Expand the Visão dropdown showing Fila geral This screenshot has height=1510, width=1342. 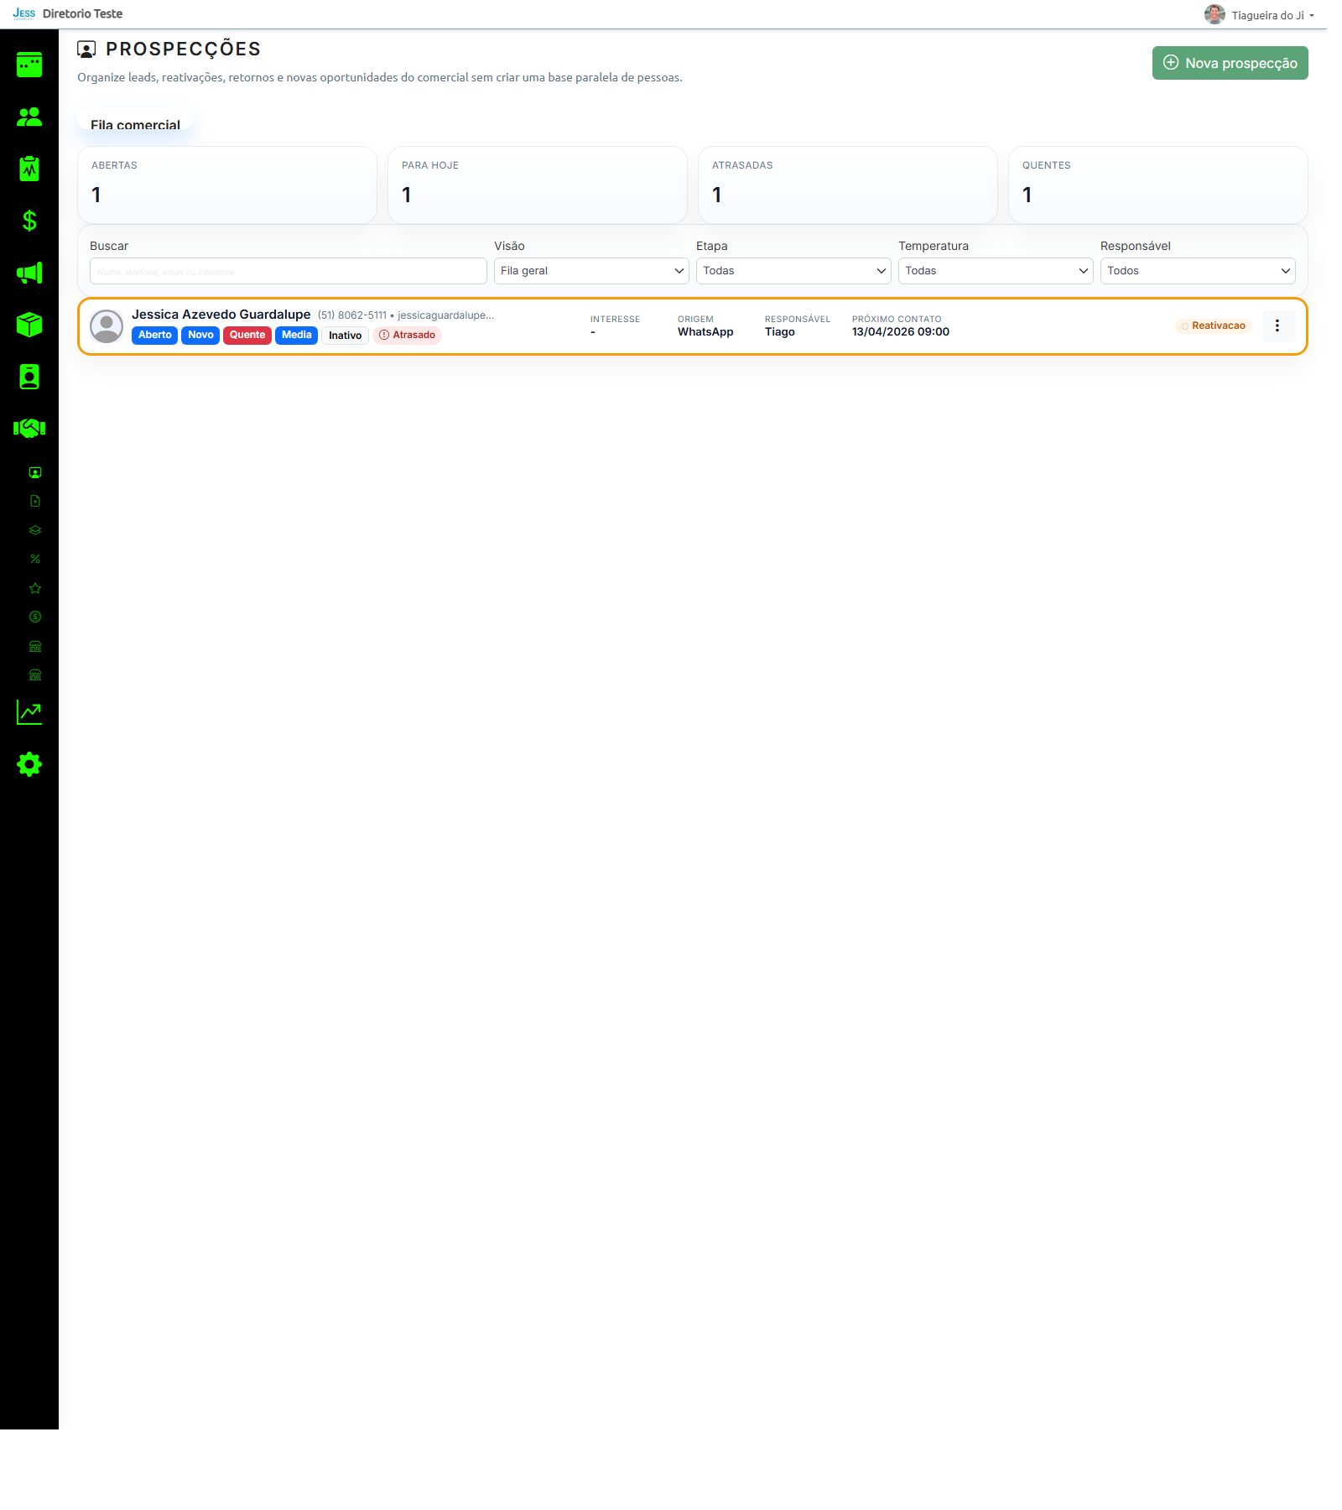tap(590, 271)
